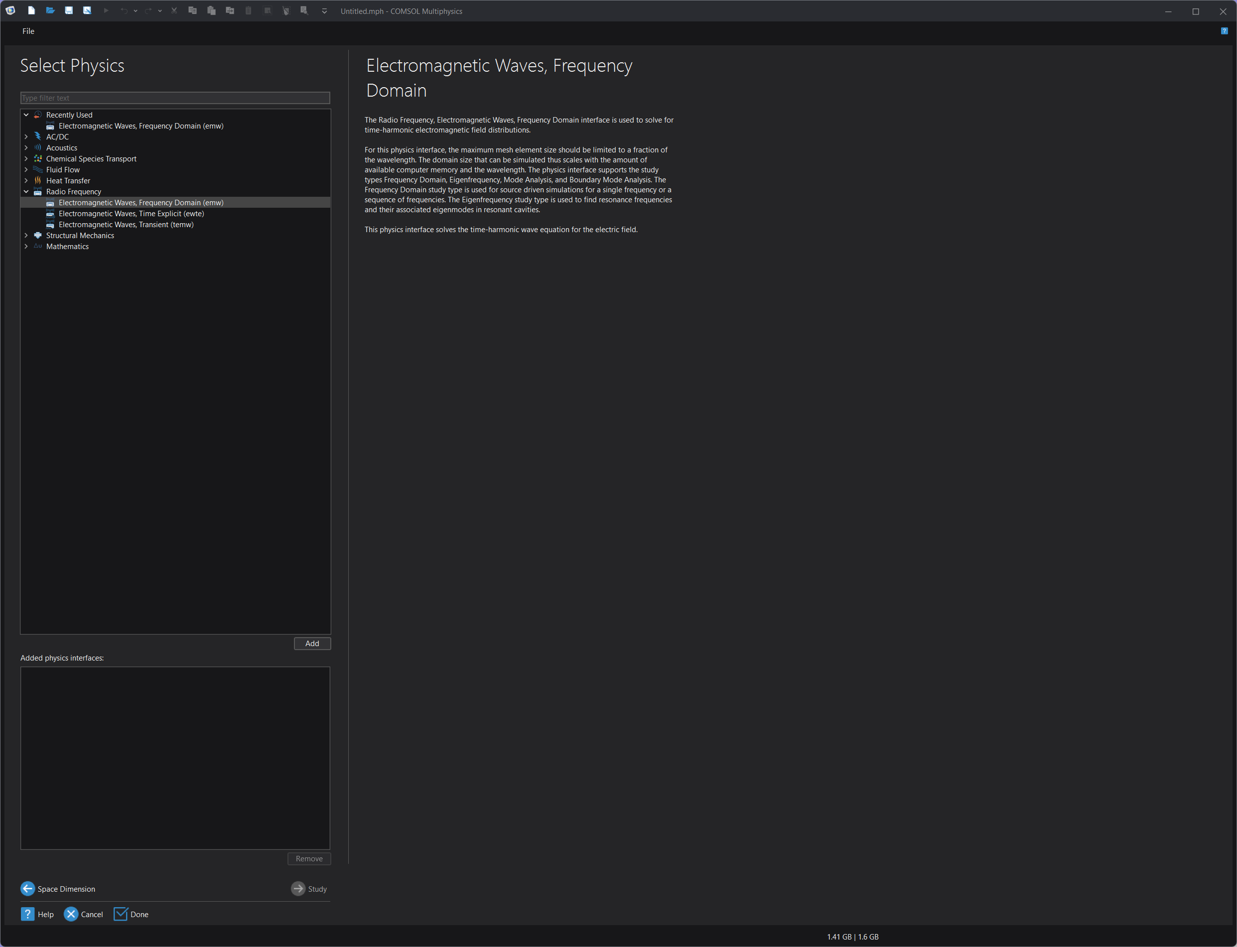
Task: Click the Add button
Action: 312,643
